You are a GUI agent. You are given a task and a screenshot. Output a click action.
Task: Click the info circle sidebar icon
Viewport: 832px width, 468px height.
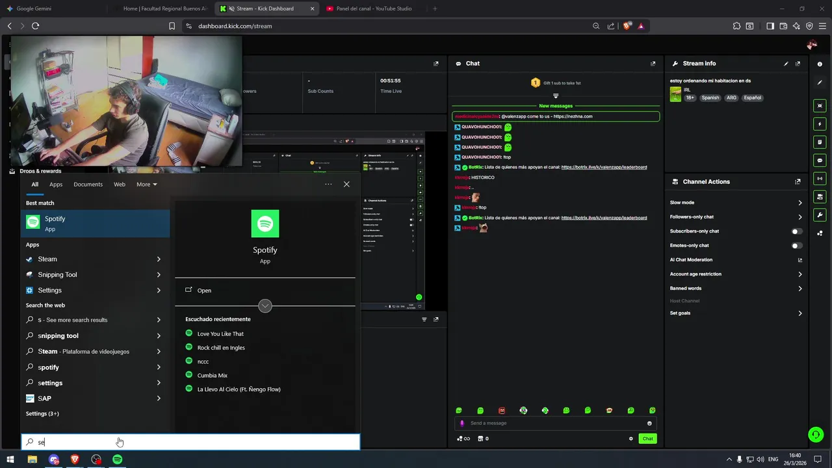pos(820,64)
